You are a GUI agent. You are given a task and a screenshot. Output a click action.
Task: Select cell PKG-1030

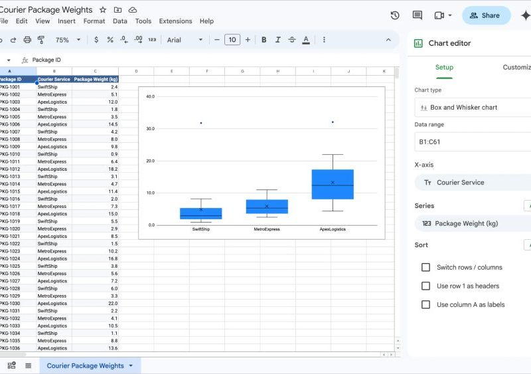19,304
